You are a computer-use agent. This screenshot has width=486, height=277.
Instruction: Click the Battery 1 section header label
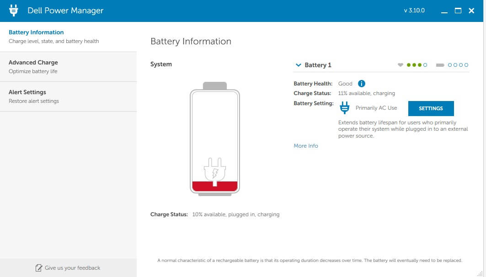(x=318, y=65)
